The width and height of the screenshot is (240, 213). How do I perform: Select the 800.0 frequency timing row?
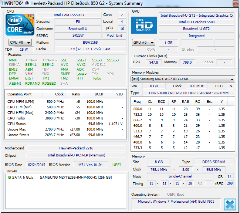[x=183, y=109]
